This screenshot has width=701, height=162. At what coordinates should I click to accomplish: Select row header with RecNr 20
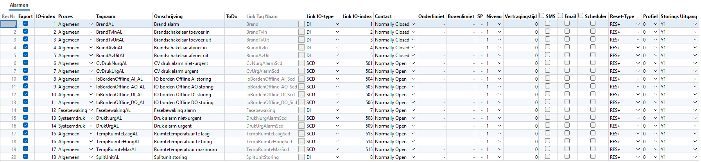9,157
